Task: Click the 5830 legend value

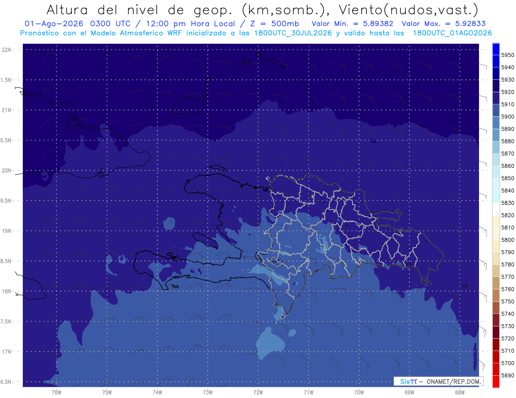Action: tap(508, 203)
